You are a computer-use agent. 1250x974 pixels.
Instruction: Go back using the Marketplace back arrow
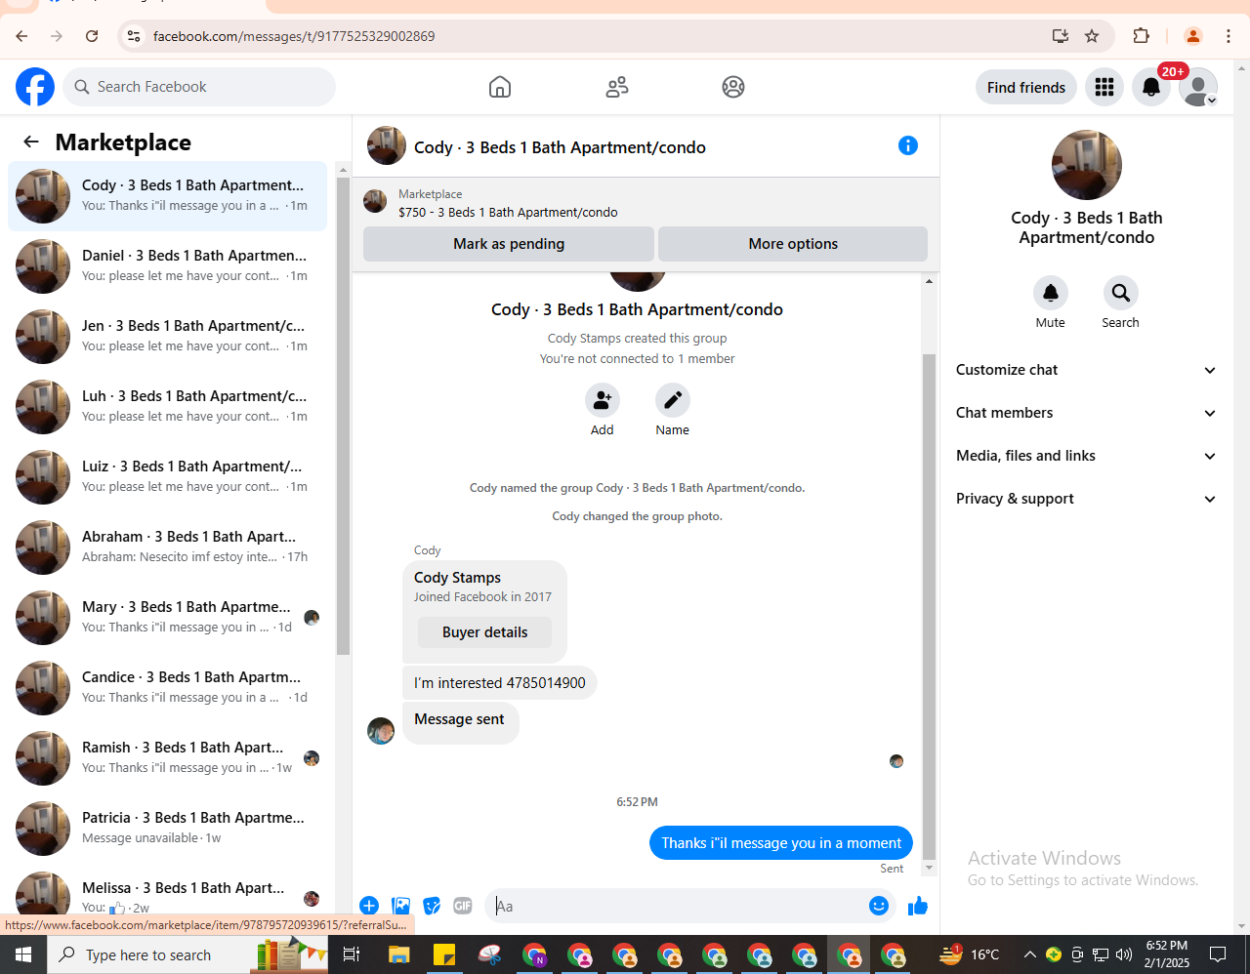tap(31, 142)
